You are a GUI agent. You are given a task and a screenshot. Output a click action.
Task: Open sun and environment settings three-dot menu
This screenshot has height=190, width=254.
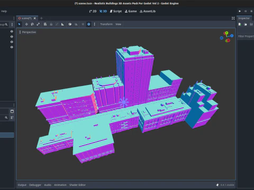[x=94, y=24]
